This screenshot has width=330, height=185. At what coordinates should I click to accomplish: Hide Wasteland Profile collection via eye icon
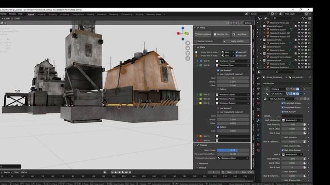[x=303, y=40]
